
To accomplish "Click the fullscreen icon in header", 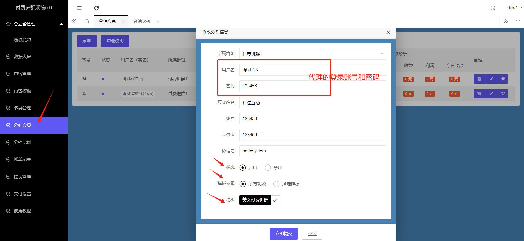I will coord(493,8).
